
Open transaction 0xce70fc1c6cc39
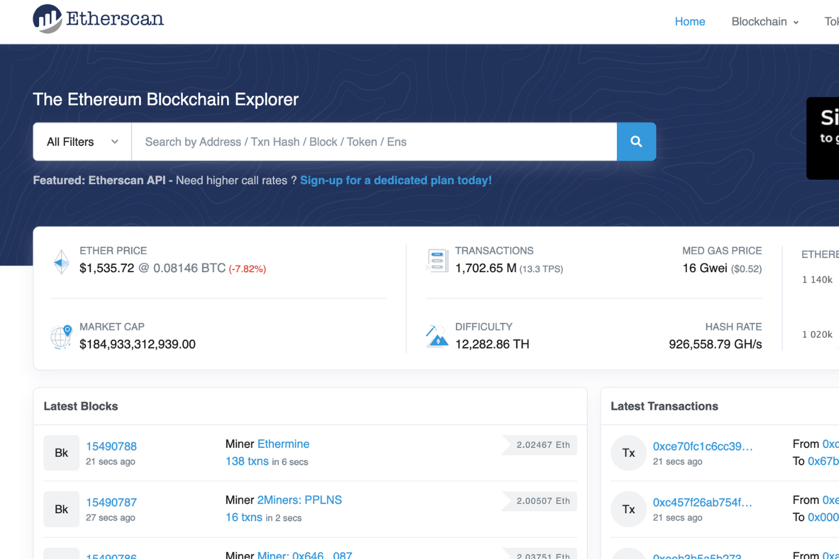coord(703,446)
